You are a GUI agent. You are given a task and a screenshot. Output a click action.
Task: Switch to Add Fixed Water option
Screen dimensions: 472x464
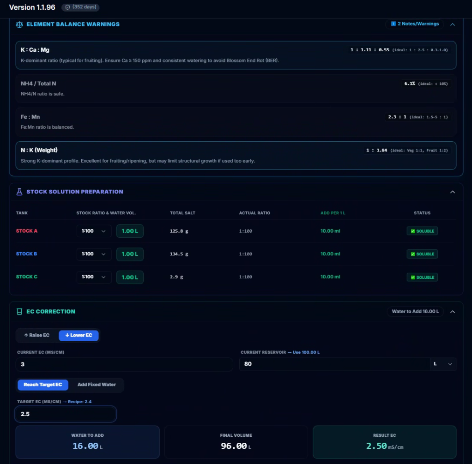point(97,385)
